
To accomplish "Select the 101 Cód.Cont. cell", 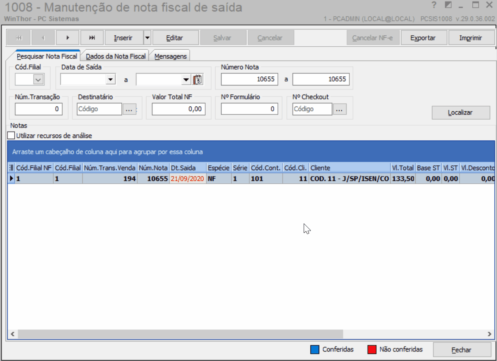I will tap(266, 179).
